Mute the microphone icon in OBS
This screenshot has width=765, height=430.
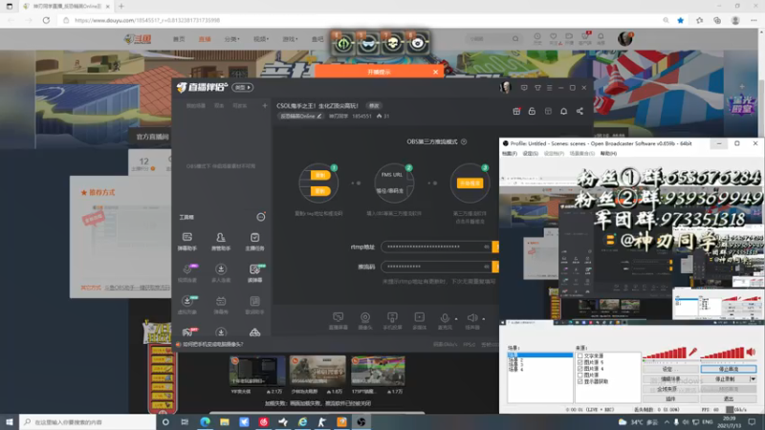click(692, 352)
